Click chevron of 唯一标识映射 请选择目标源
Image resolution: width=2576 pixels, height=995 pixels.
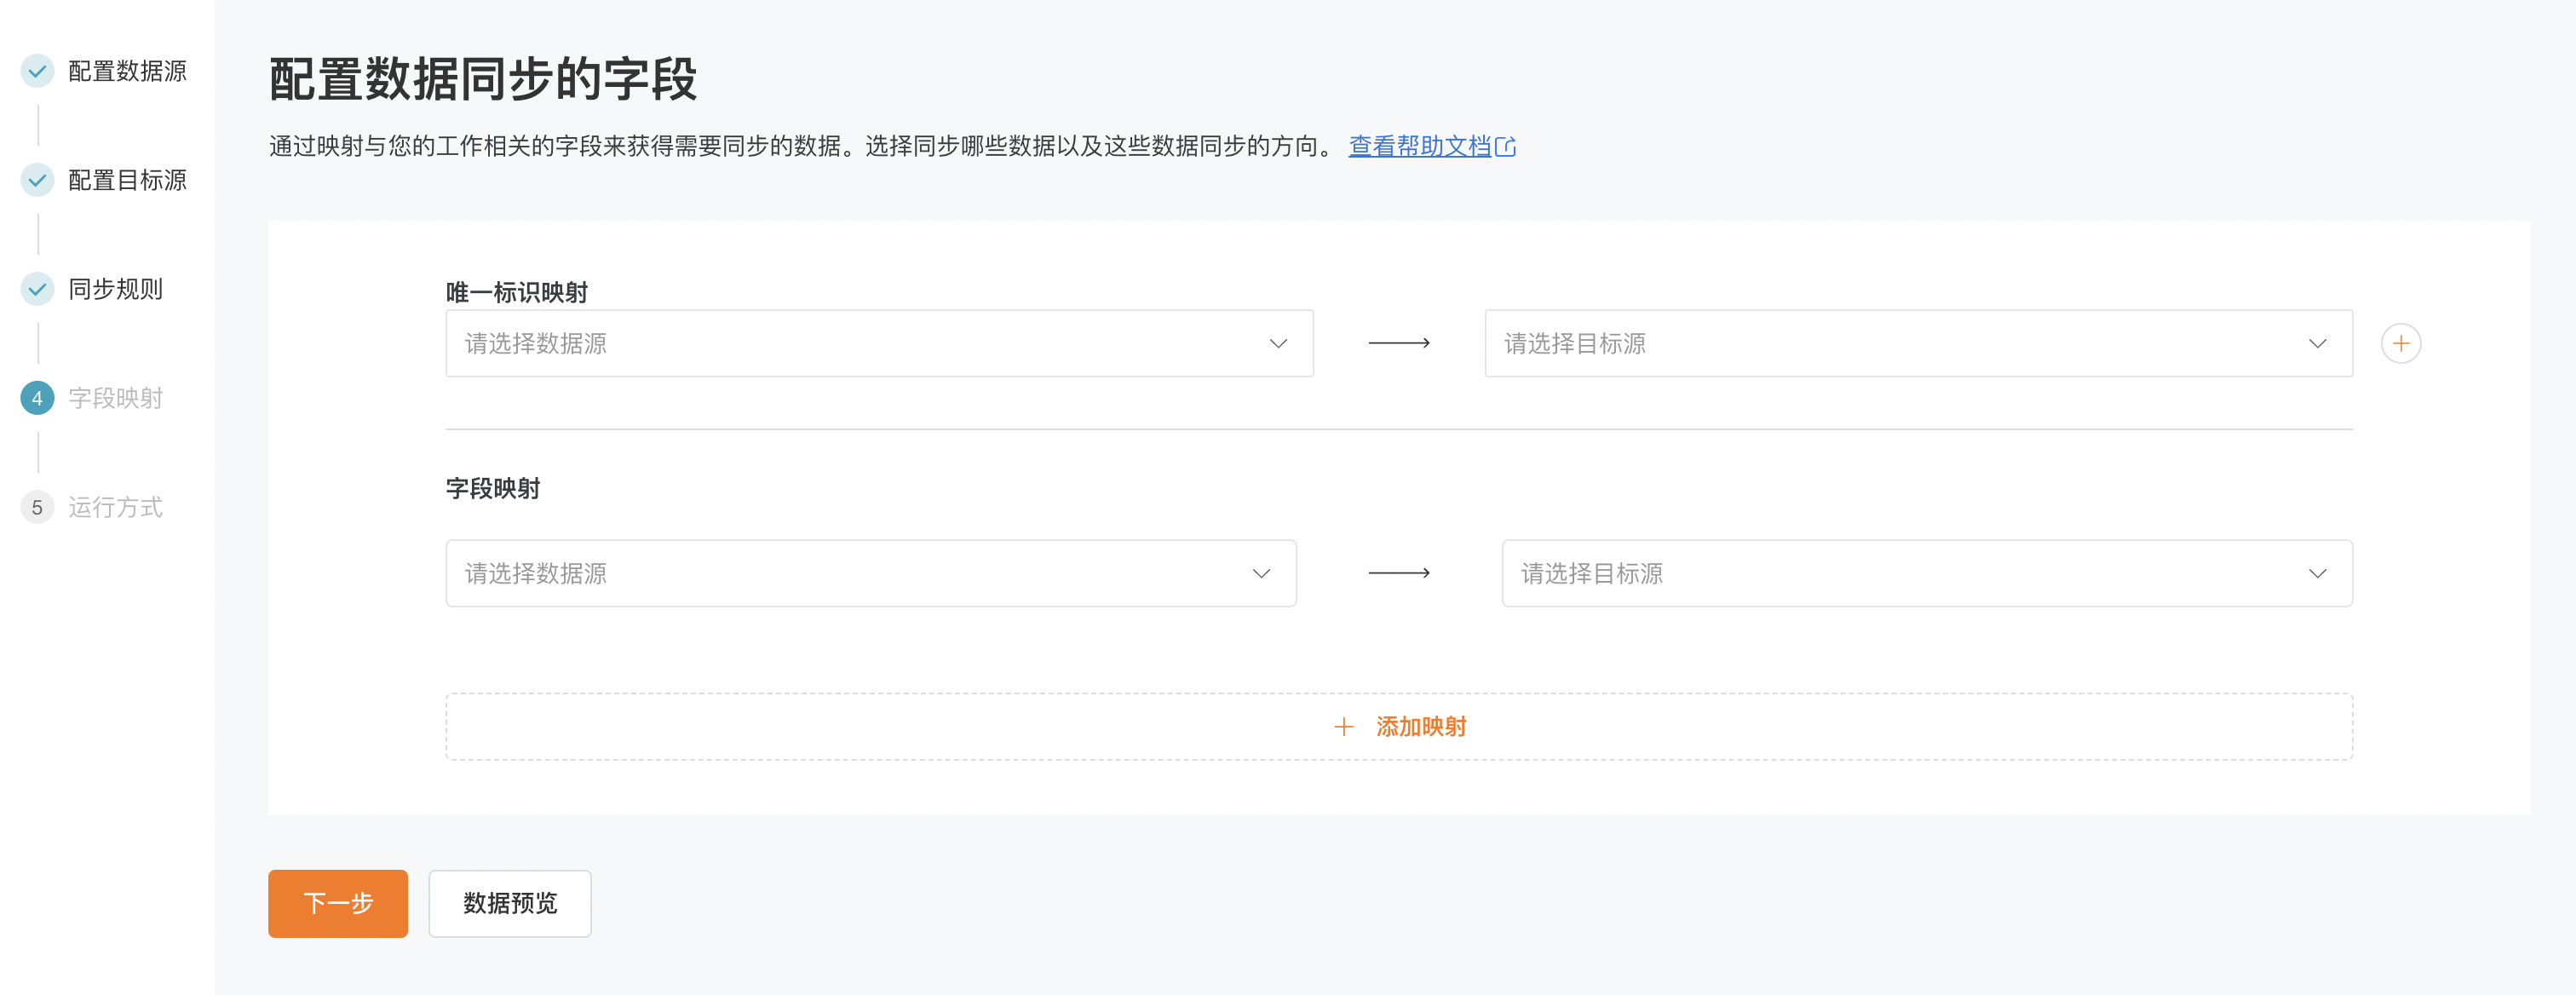[2317, 344]
